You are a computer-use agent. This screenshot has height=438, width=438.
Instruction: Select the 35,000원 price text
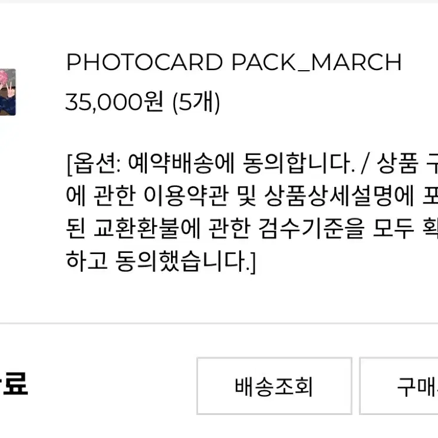coord(114,102)
